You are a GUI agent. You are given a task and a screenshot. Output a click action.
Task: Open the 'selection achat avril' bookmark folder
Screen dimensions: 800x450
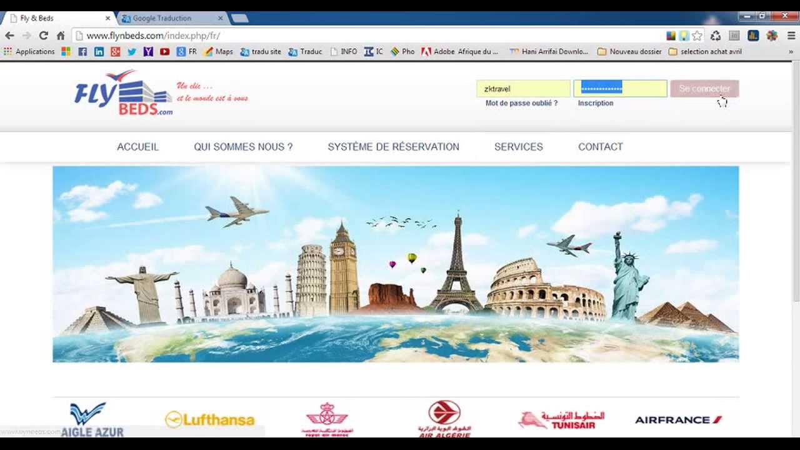click(x=705, y=52)
